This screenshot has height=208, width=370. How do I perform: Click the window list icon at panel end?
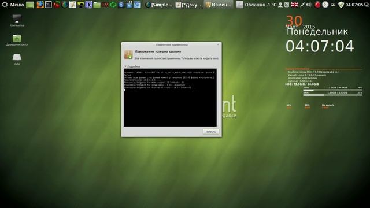pos(367,5)
